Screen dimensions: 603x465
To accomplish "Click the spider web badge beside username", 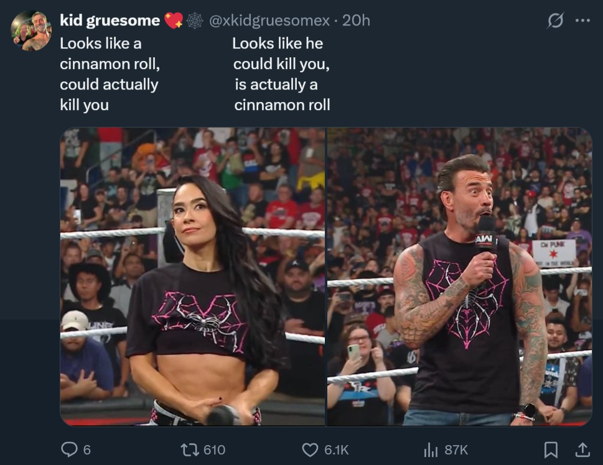I will coord(195,21).
